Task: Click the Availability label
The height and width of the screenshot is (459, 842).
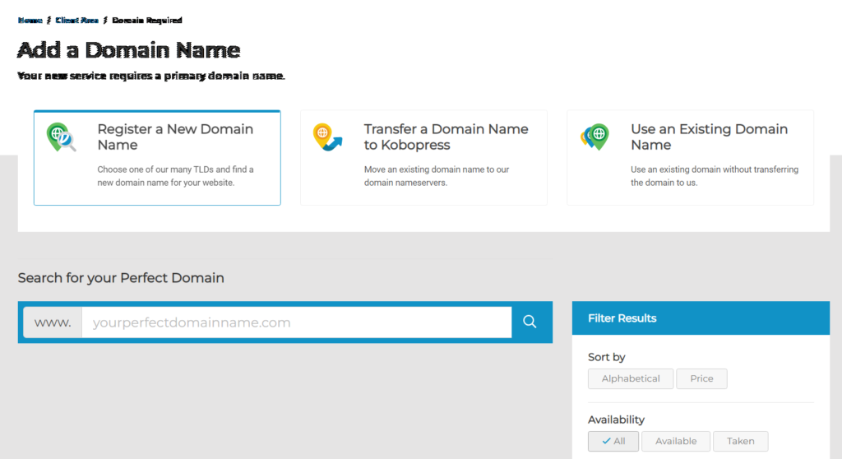Action: coord(616,420)
